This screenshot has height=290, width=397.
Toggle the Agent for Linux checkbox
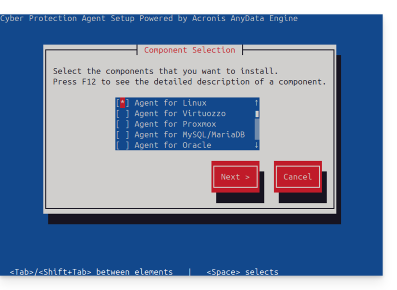point(123,103)
